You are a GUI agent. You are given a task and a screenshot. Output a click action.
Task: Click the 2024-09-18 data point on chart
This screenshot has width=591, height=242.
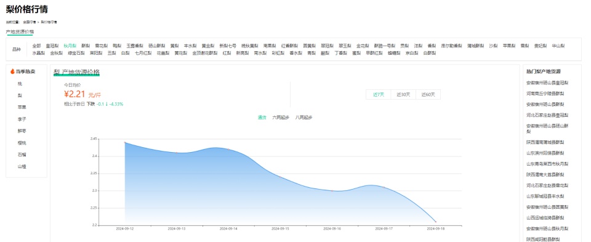[436, 222]
